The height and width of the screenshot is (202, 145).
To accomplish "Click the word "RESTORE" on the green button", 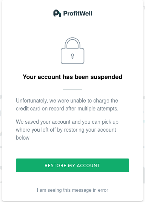I will coord(56,166).
